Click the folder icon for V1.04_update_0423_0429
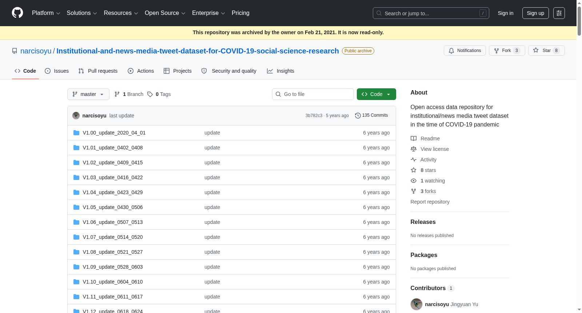This screenshot has height=313, width=582. click(76, 192)
